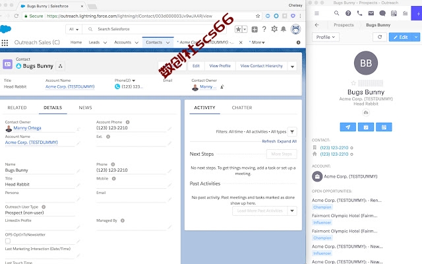Viewport: 422px width, 264px height.
Task: Click the purple lightning bolt button in Outreach
Action: coord(417,13)
